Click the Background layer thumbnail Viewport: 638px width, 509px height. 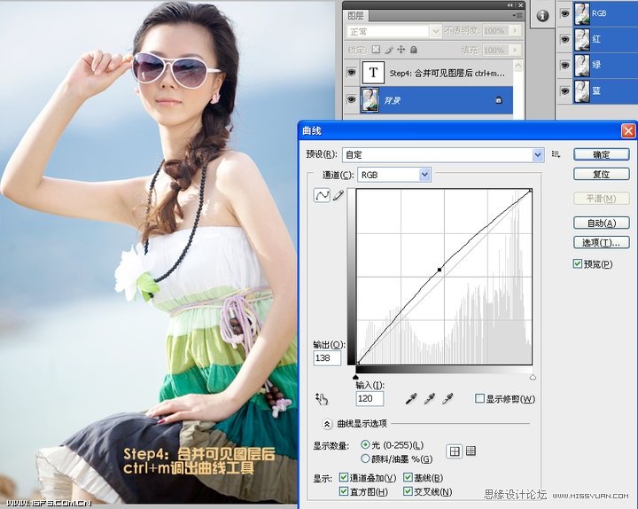pyautogui.click(x=370, y=100)
